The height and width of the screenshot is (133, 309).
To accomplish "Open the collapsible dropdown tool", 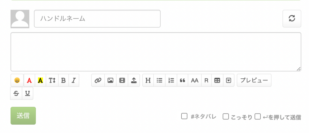I will (229, 80).
